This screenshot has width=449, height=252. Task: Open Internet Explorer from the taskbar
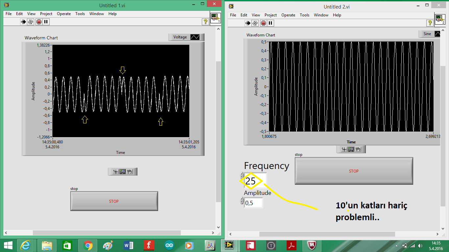pyautogui.click(x=26, y=245)
